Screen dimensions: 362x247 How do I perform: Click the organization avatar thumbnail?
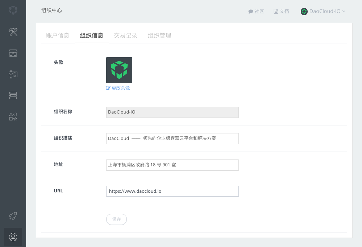click(x=119, y=70)
